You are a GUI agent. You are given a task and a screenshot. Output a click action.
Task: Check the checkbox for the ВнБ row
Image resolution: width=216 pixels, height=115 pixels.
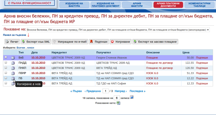pos(6,57)
